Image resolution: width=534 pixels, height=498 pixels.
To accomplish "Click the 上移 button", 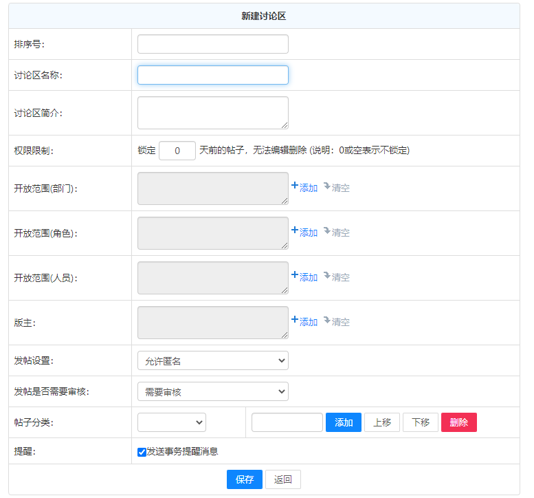I will click(x=381, y=422).
